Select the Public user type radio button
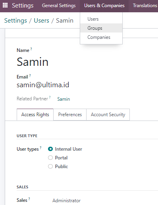The width and height of the screenshot is (158, 205). (50, 166)
